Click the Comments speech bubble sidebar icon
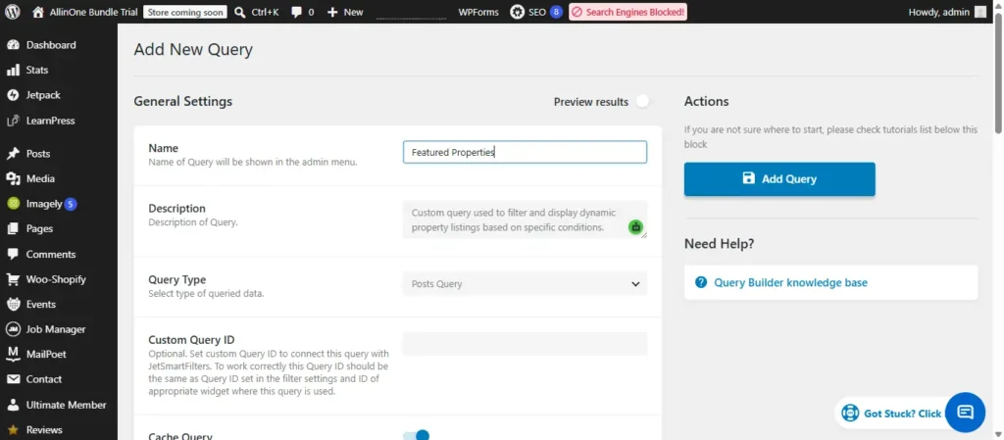The width and height of the screenshot is (1004, 440). coord(13,254)
